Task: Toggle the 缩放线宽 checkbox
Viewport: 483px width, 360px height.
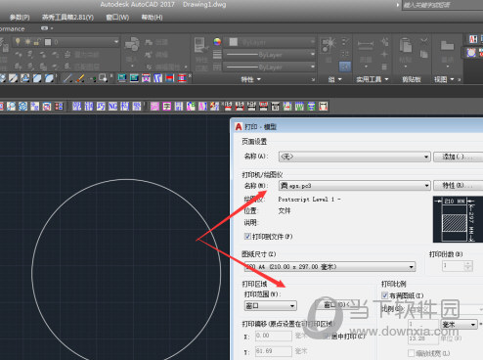Action: 411,353
